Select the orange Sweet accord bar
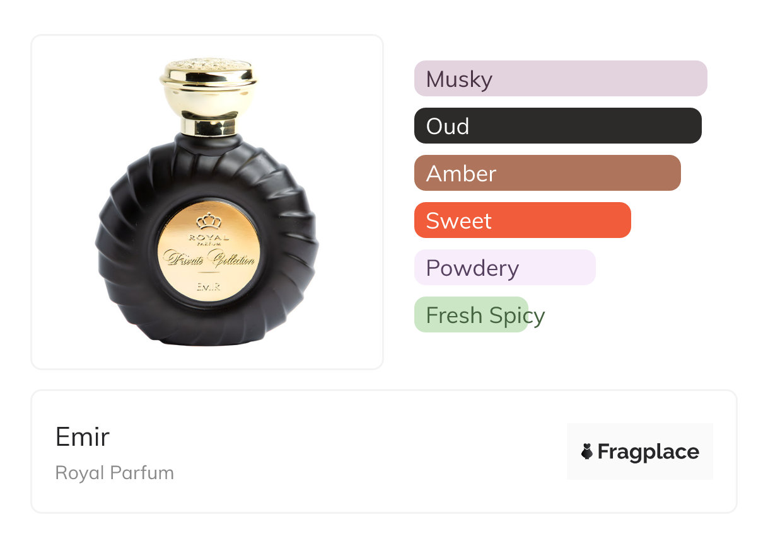 pos(522,220)
